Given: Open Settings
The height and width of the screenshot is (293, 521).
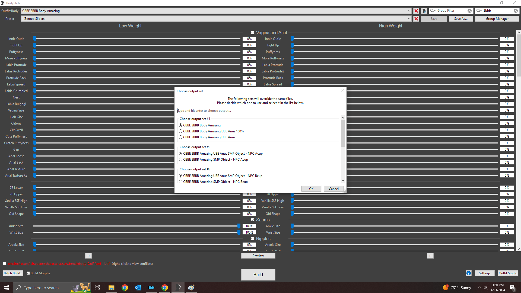Looking at the screenshot, I should click(484, 273).
